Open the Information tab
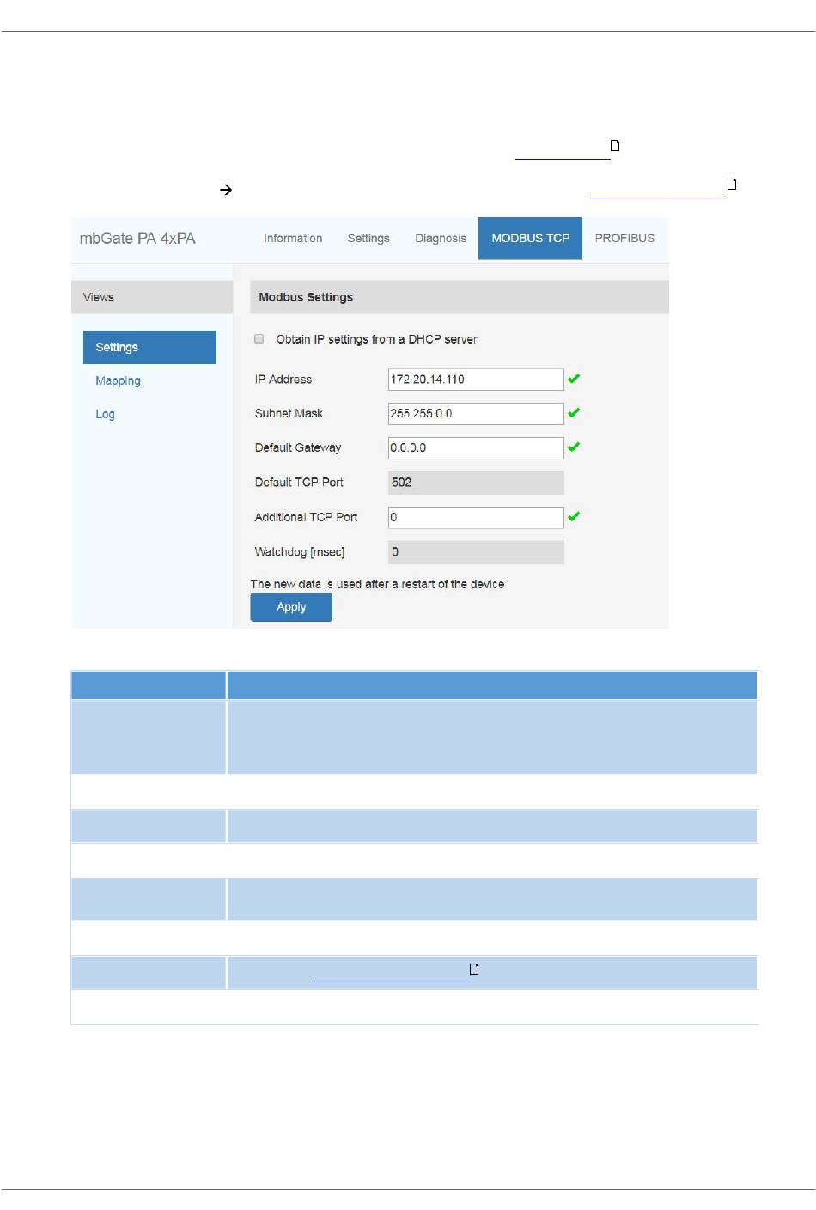Image resolution: width=816 pixels, height=1210 pixels. point(293,239)
